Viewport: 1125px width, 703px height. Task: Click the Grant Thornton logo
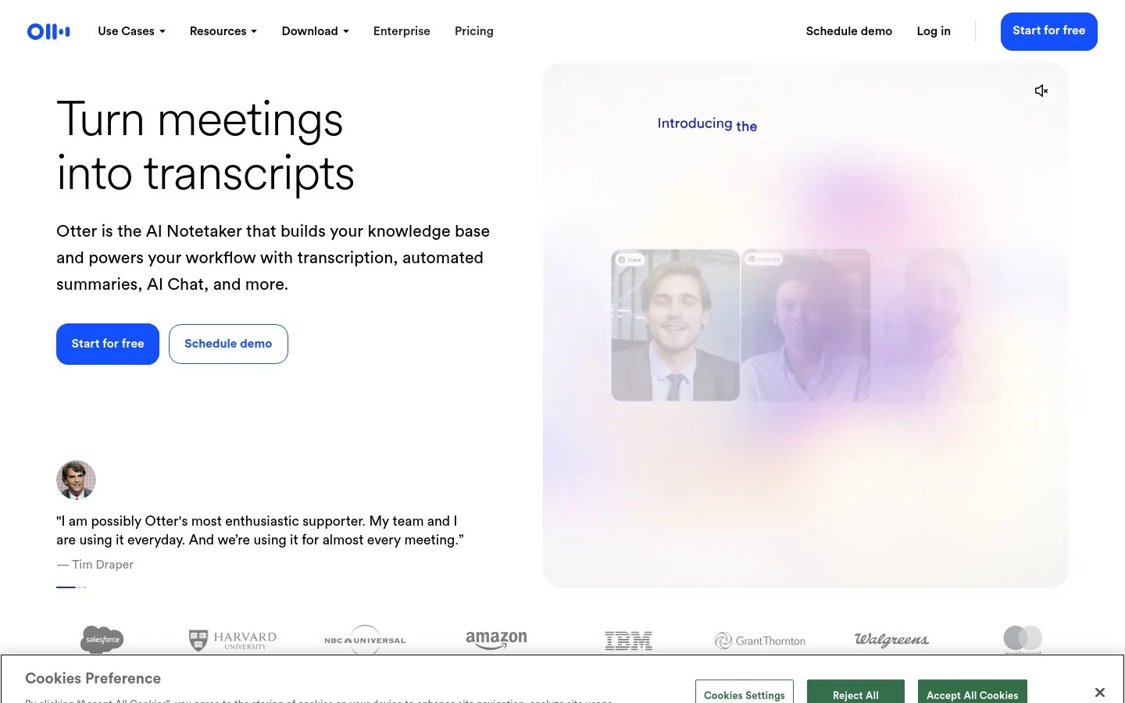point(760,641)
